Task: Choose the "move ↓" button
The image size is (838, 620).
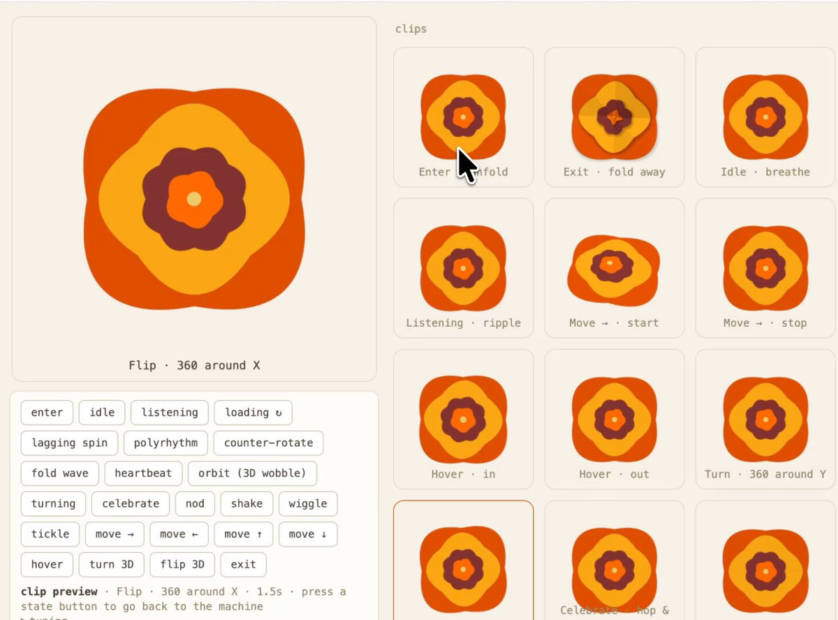Action: click(308, 534)
